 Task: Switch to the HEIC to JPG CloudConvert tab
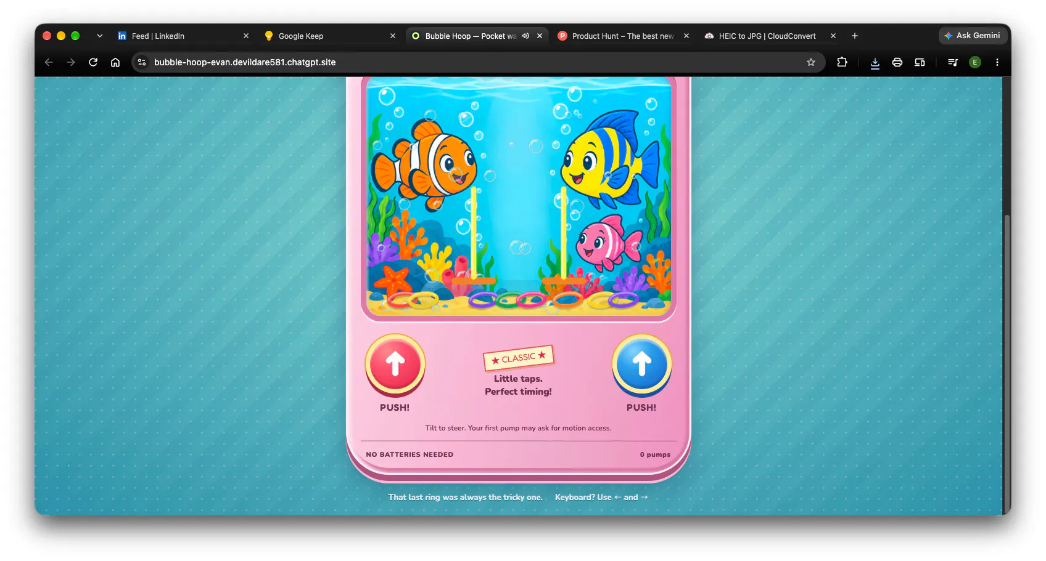click(x=770, y=36)
